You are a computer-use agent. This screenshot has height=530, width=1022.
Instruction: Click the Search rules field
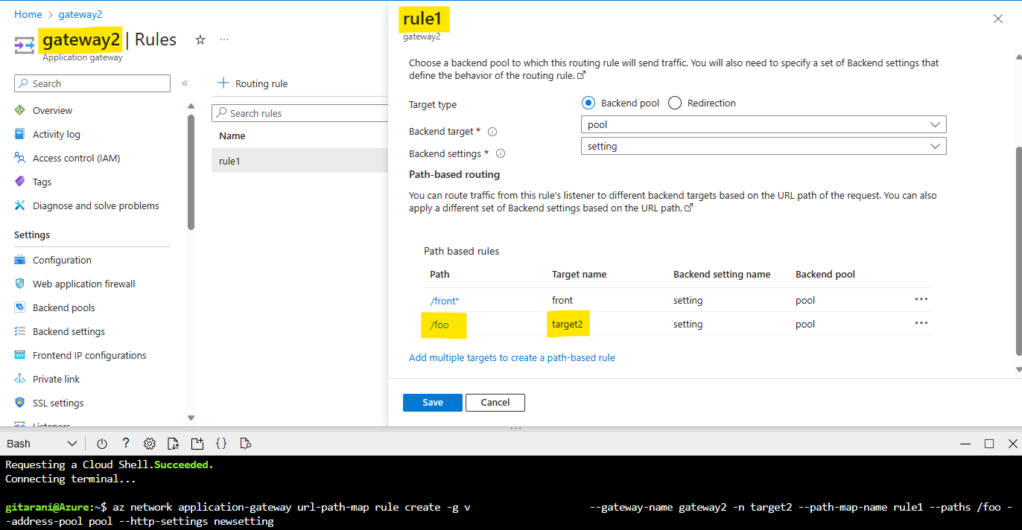click(x=300, y=113)
